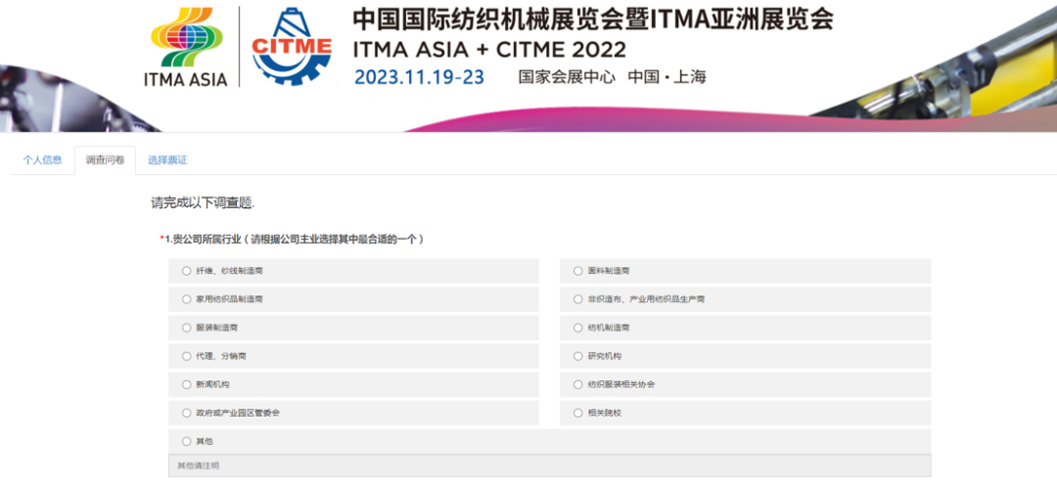Click the ITMA ASIA logo
The image size is (1057, 485).
point(186,48)
